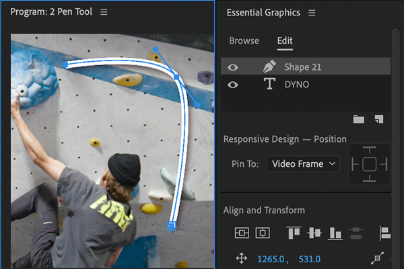Open the Pin To Video Frame dropdown
The height and width of the screenshot is (269, 404).
[303, 163]
